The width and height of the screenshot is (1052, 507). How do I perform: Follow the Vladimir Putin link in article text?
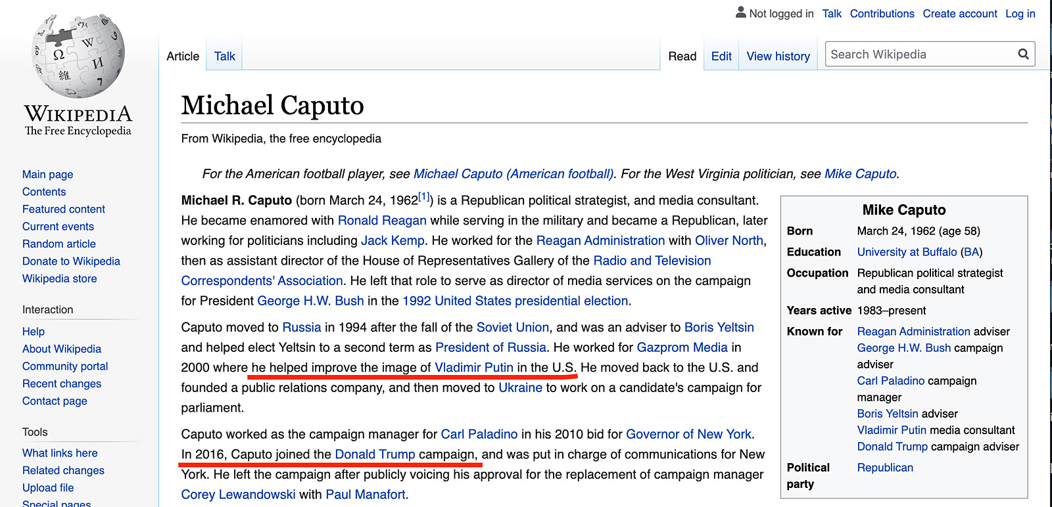(473, 367)
